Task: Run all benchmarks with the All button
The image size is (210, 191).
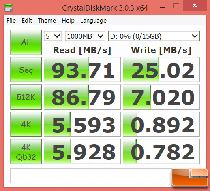Action: 26,42
